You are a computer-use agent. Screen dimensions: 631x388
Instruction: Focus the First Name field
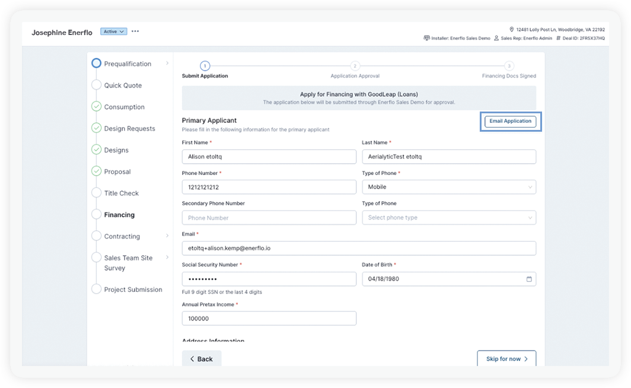(269, 157)
